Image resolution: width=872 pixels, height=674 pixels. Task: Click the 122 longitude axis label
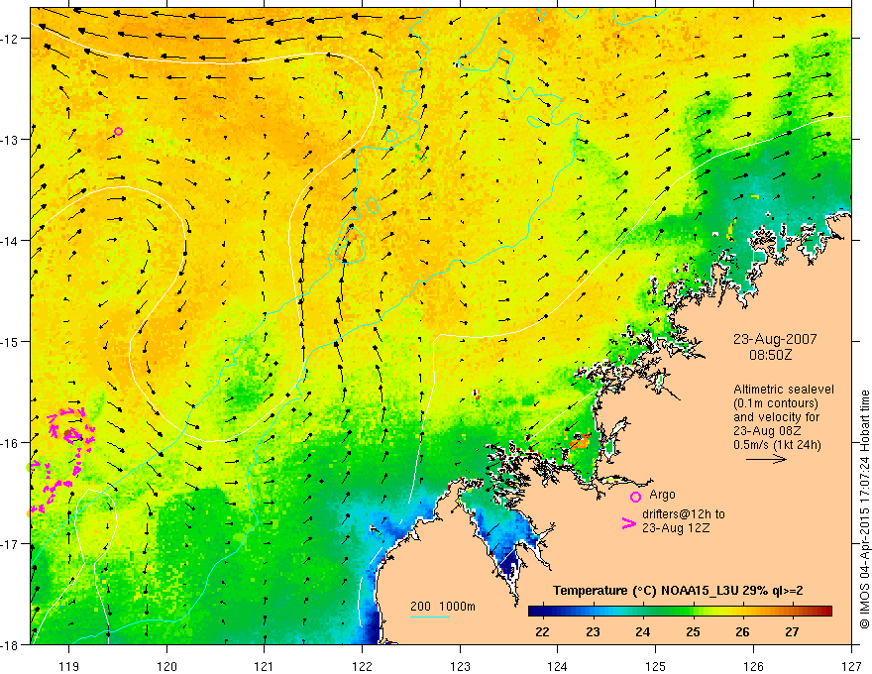pyautogui.click(x=362, y=666)
